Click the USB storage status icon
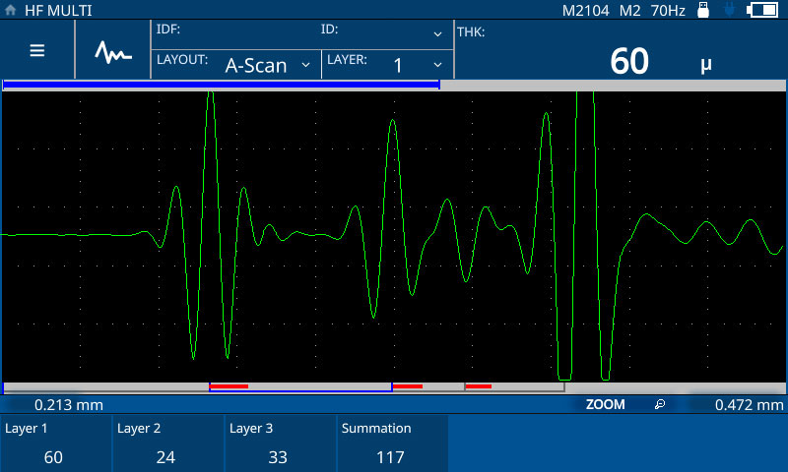The width and height of the screenshot is (788, 472). pos(703,10)
